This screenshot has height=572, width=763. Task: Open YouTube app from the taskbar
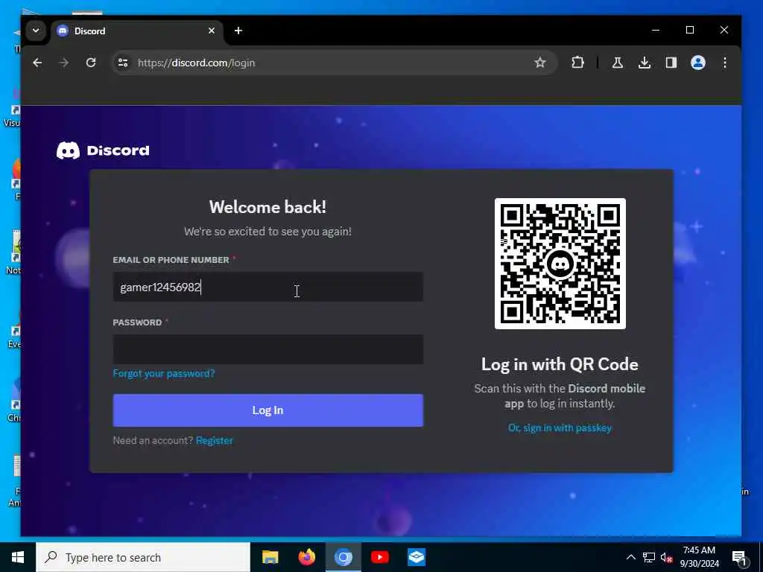tap(379, 557)
